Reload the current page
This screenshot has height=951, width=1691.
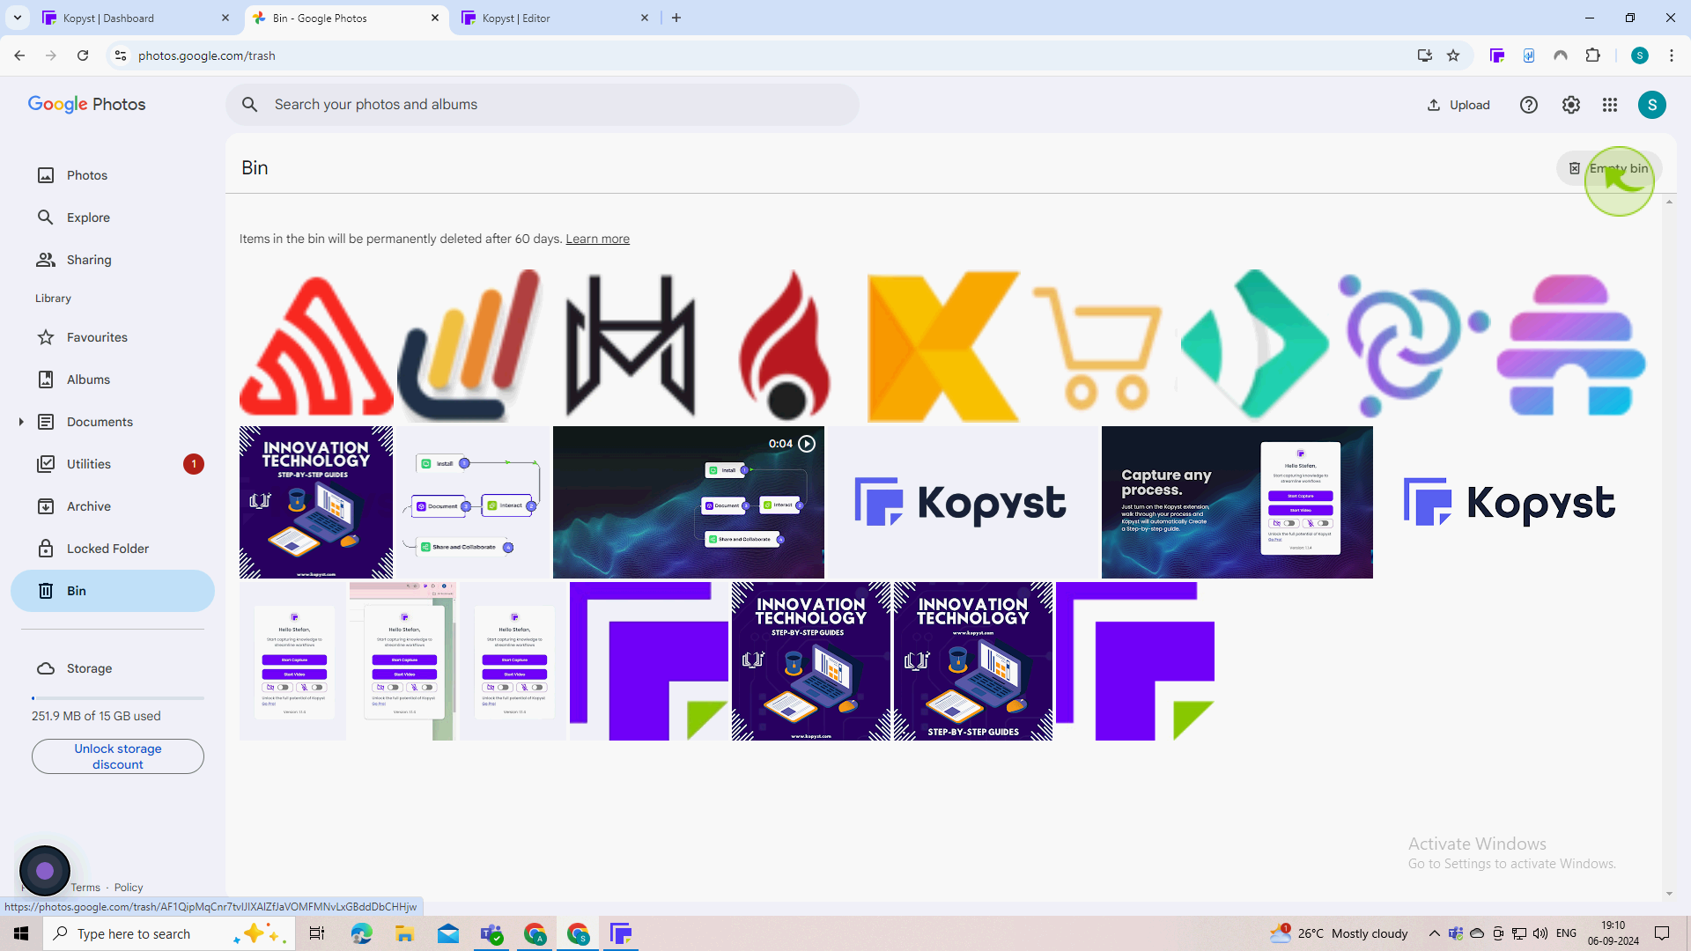pyautogui.click(x=83, y=55)
